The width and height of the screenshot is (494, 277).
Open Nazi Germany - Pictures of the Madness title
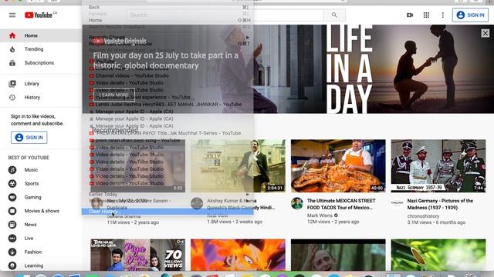click(x=440, y=204)
